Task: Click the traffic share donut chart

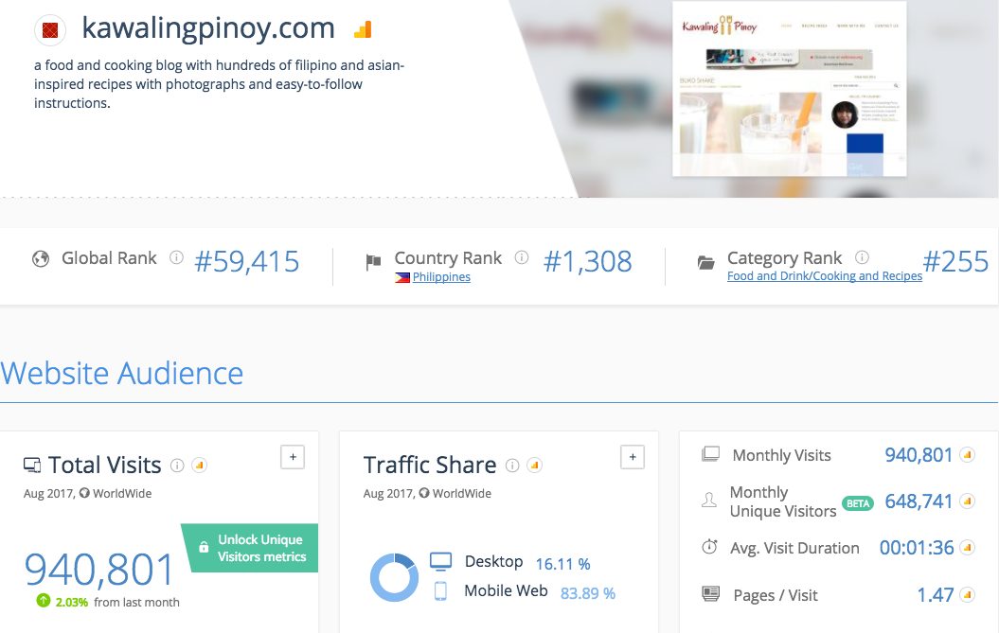Action: pyautogui.click(x=394, y=577)
